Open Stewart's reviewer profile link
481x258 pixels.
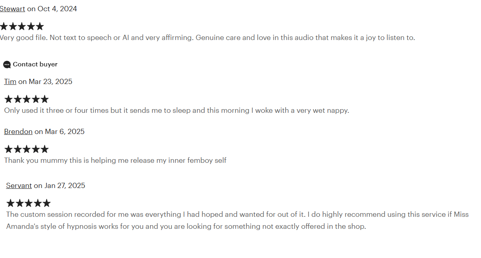point(12,9)
